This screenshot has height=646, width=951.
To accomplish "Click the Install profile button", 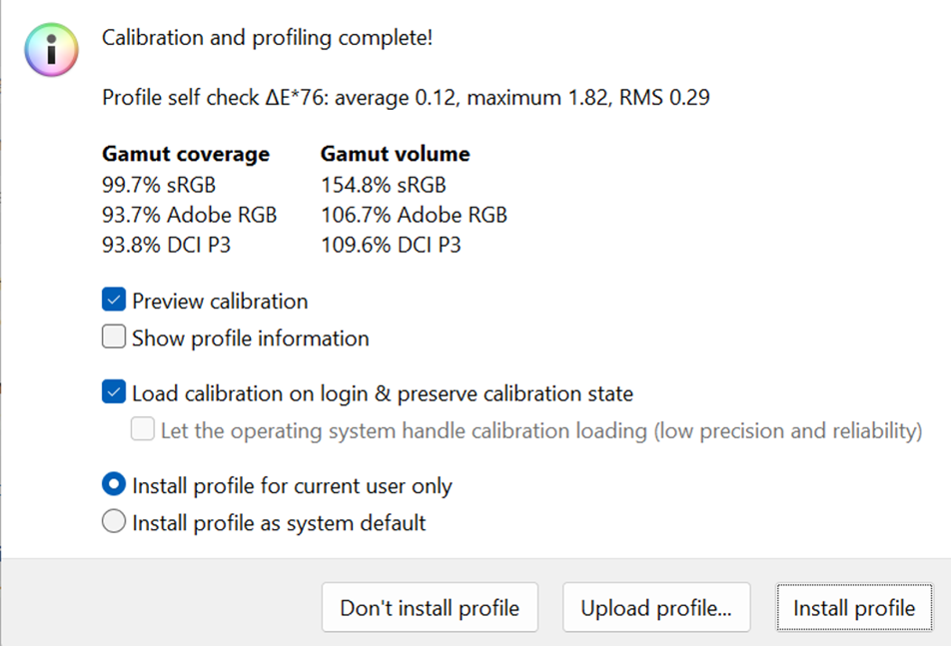I will click(x=853, y=608).
